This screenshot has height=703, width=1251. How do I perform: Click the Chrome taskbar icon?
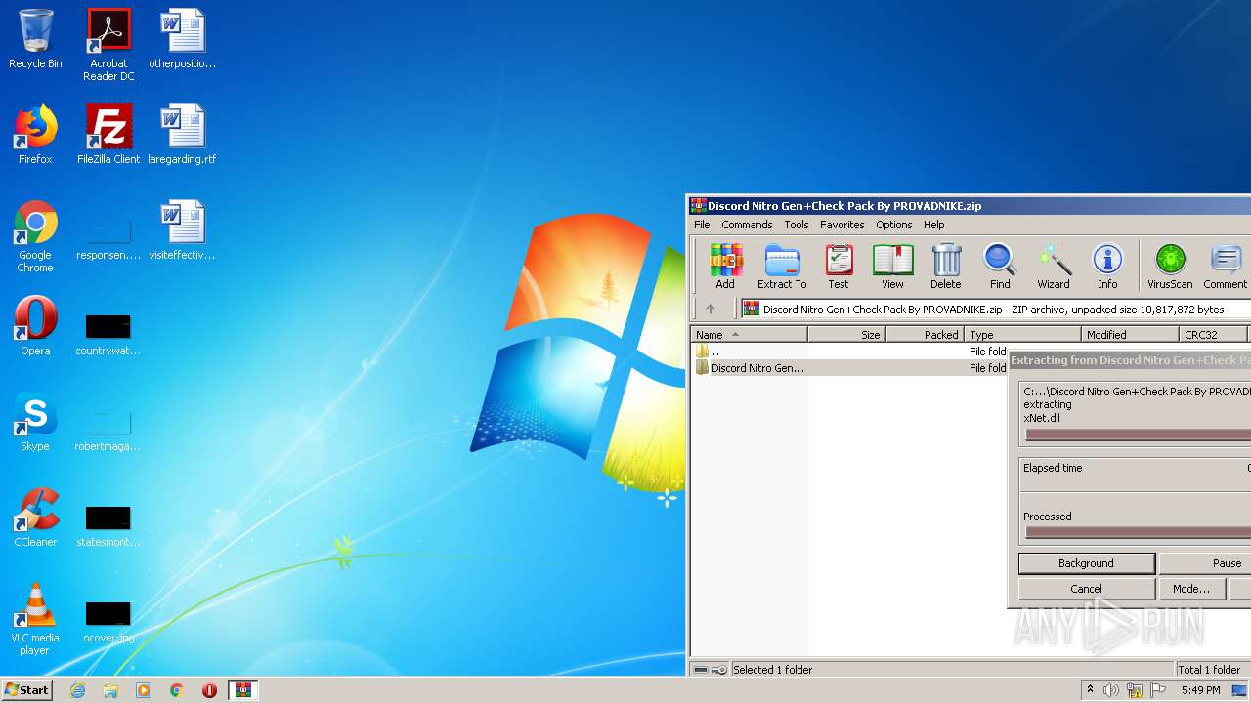(x=177, y=690)
